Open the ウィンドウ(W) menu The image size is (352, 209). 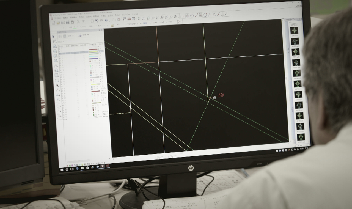tap(126, 15)
